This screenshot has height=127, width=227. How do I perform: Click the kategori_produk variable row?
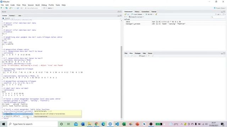[175, 24]
